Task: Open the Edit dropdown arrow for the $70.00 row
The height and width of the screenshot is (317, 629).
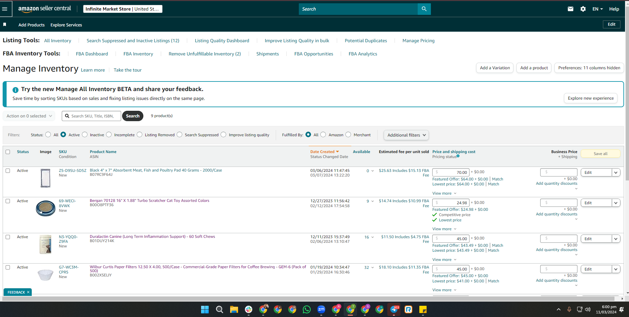Action: 616,173
